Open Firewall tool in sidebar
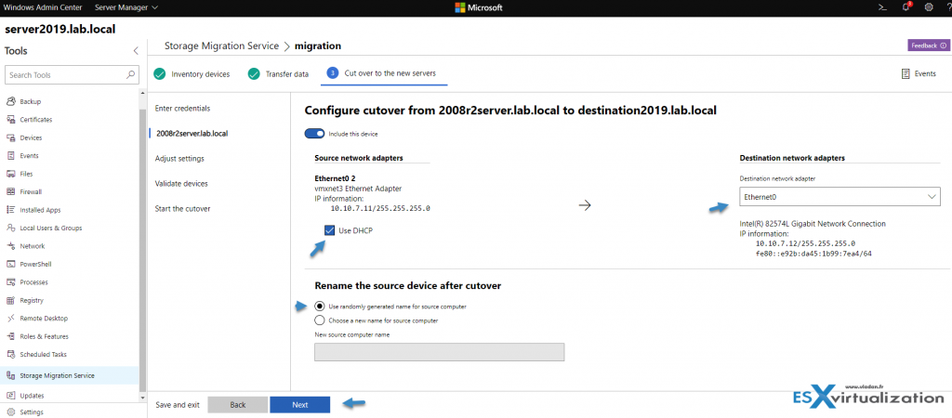Image resolution: width=952 pixels, height=418 pixels. click(31, 191)
